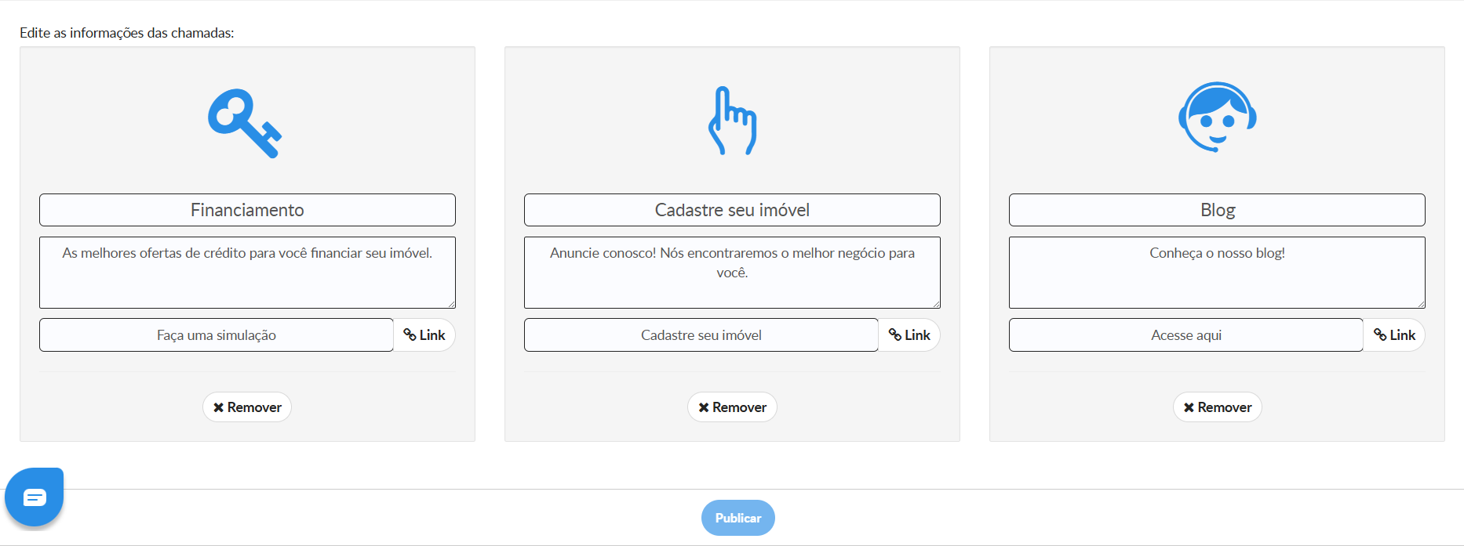Remove the Blog card
This screenshot has height=546, width=1464.
1217,407
